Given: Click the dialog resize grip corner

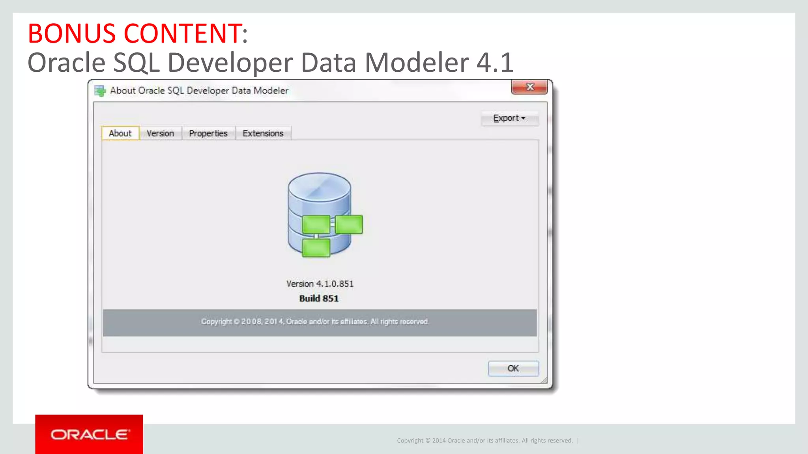Looking at the screenshot, I should coord(544,380).
